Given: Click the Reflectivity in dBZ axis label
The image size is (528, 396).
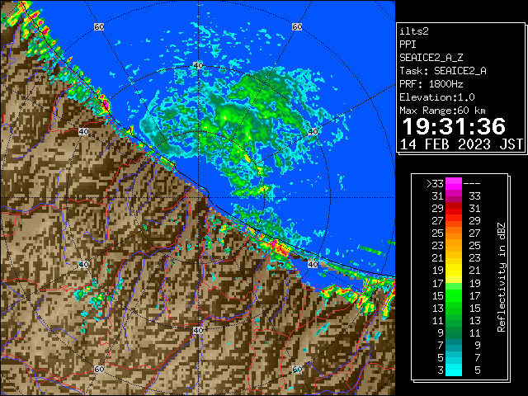Looking at the screenshot, I should click(x=502, y=277).
